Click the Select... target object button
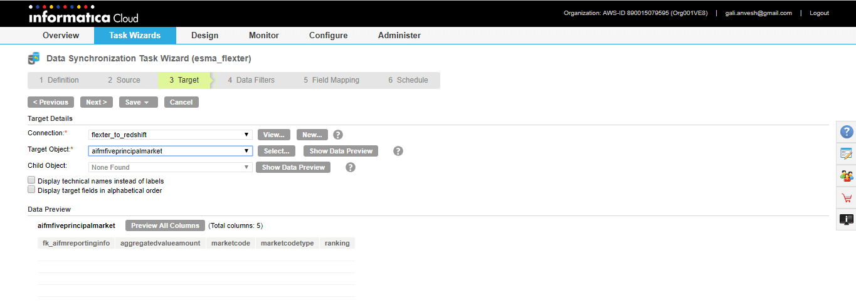The width and height of the screenshot is (856, 305). (x=277, y=151)
